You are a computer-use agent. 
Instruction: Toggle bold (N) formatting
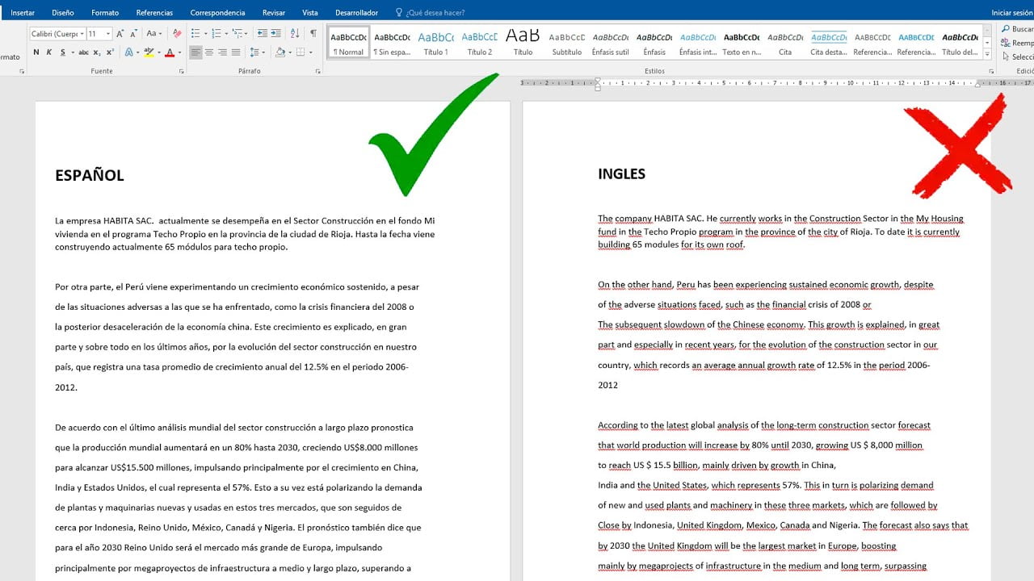[x=36, y=52]
